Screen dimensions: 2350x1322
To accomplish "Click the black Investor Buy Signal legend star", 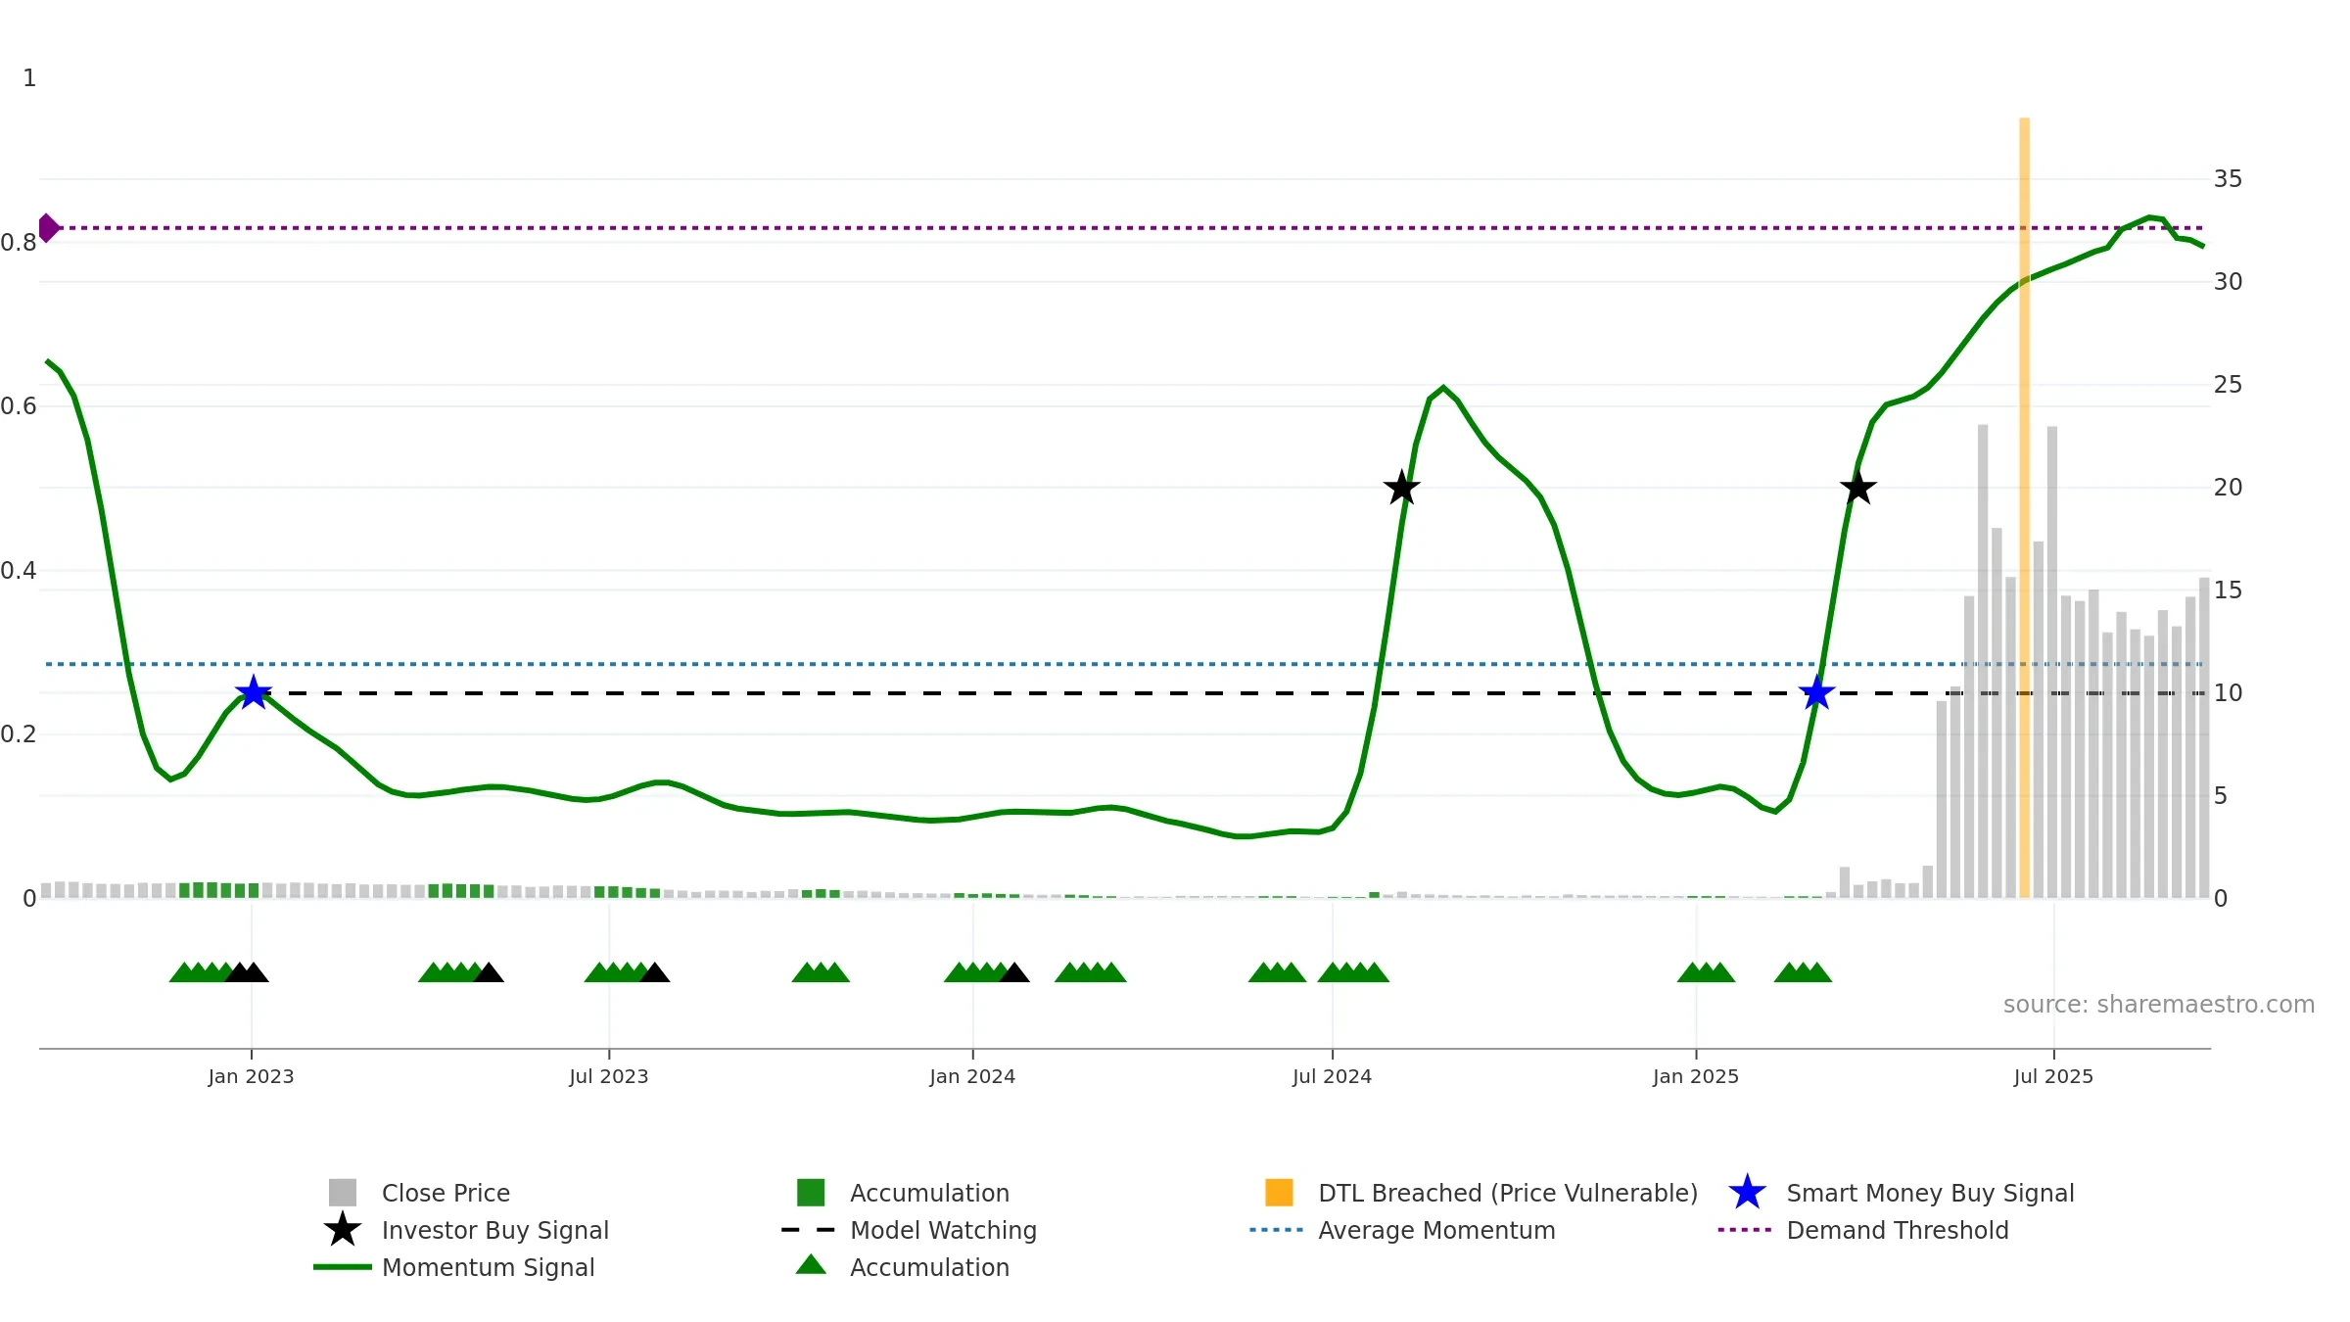I will 343,1230.
